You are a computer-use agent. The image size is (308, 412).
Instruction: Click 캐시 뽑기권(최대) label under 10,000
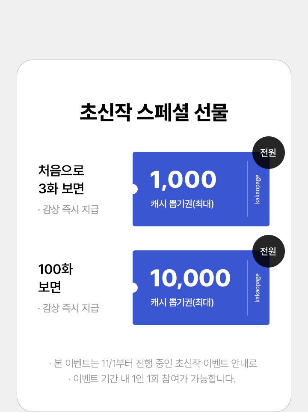(x=182, y=302)
